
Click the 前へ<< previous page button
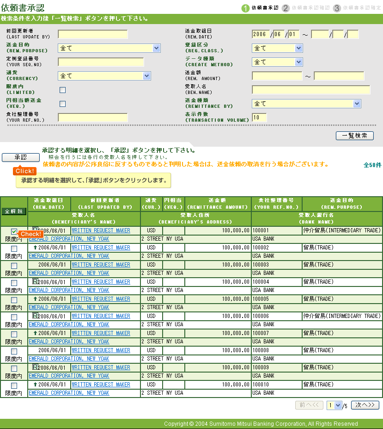[x=309, y=405]
